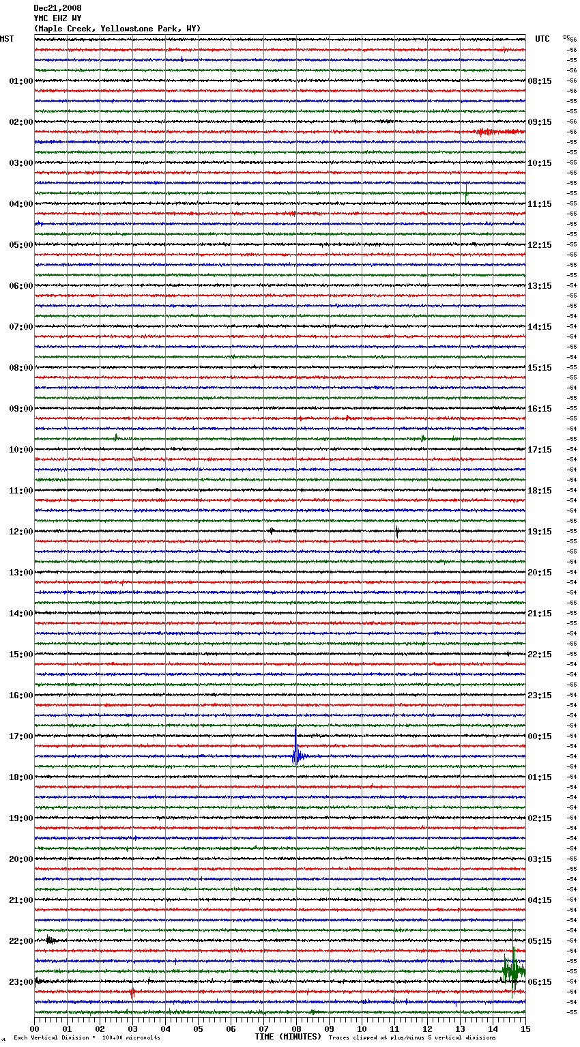580x1047 pixels.
Task: Select the 15:00 MST time label
Action: [21, 655]
